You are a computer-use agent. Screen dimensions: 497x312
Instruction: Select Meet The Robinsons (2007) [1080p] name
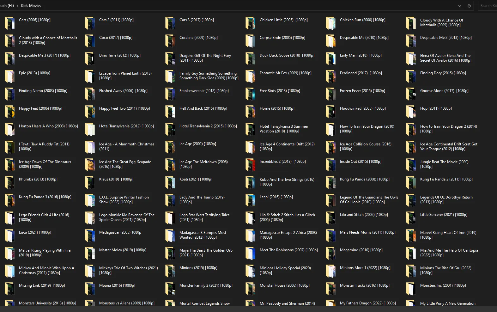(289, 250)
